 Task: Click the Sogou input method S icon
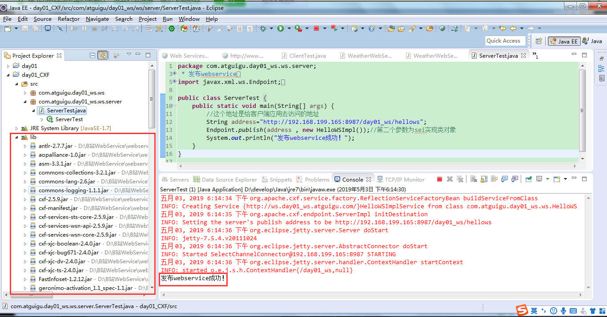522,310
